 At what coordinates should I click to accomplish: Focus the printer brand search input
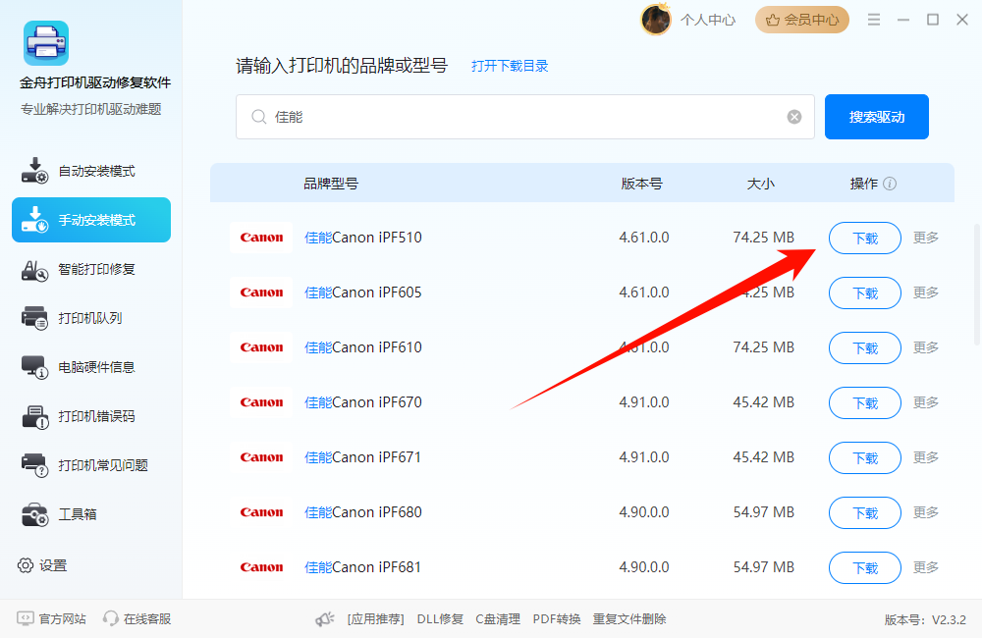524,117
